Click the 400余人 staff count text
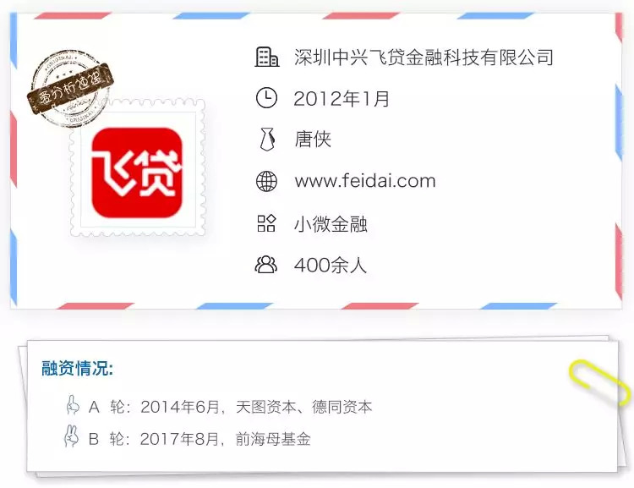 coord(331,265)
